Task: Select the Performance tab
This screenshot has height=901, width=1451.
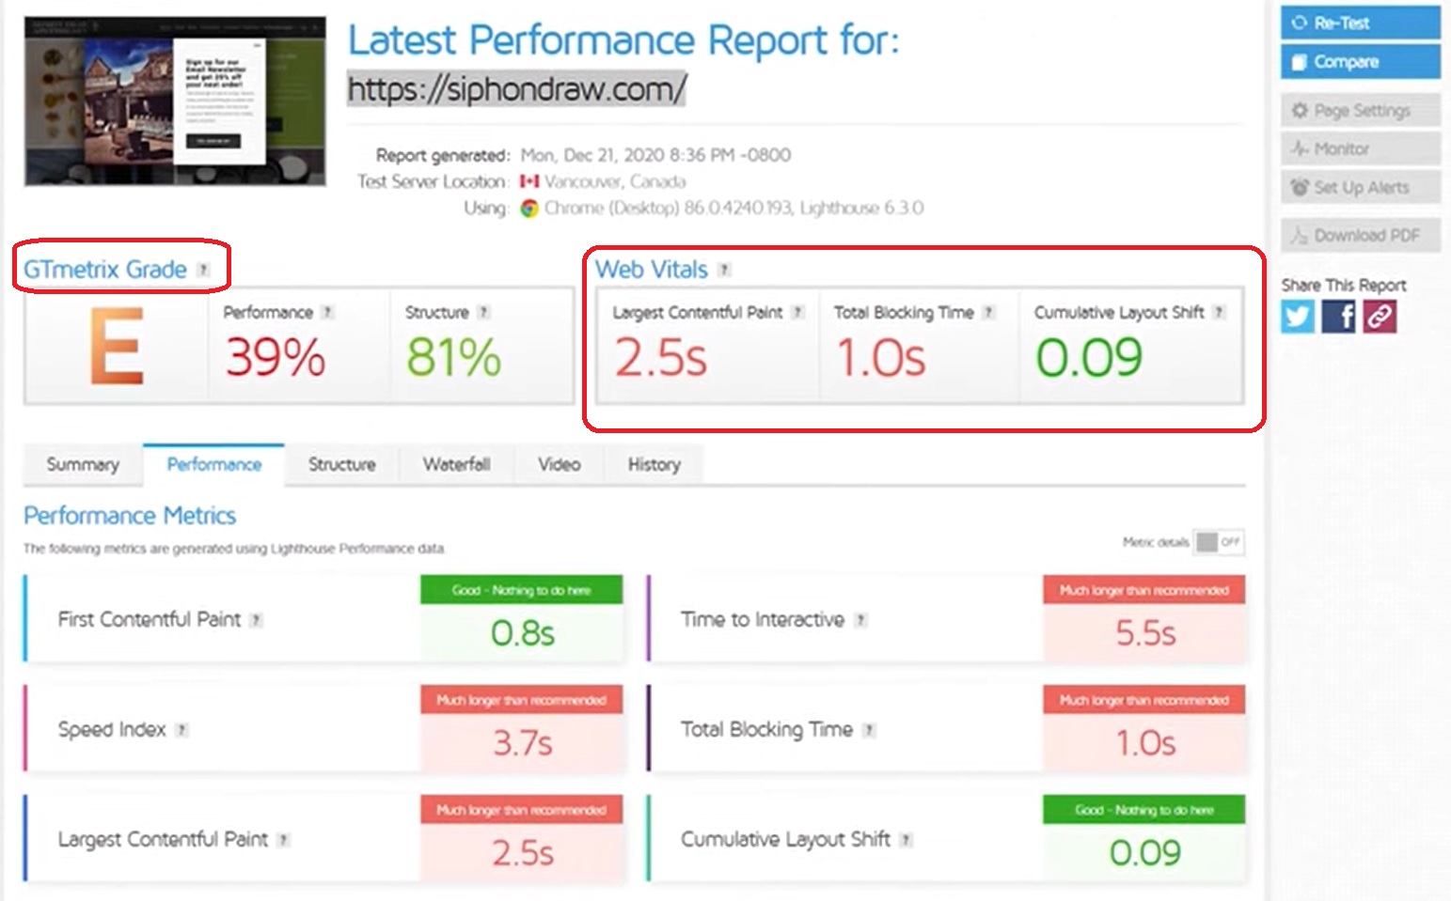Action: (x=213, y=464)
